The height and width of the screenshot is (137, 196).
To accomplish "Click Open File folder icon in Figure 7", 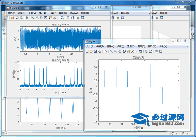I will click(91, 51).
